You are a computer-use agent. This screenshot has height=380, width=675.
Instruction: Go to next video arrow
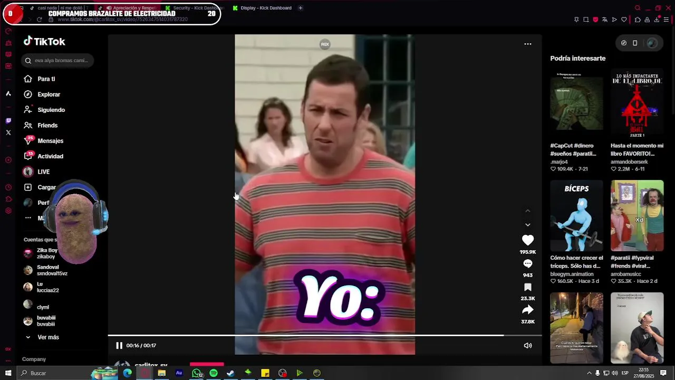click(528, 225)
